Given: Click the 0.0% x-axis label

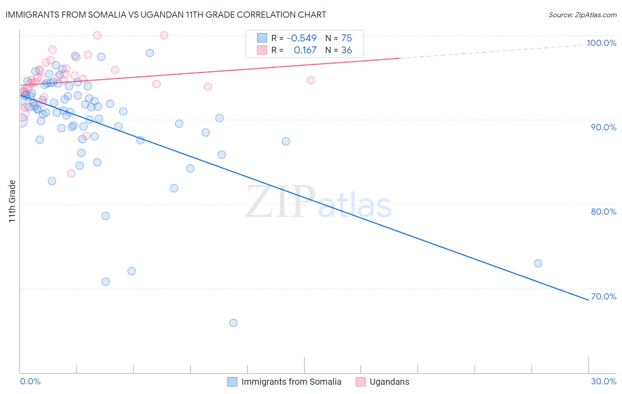Looking at the screenshot, I should (x=31, y=381).
